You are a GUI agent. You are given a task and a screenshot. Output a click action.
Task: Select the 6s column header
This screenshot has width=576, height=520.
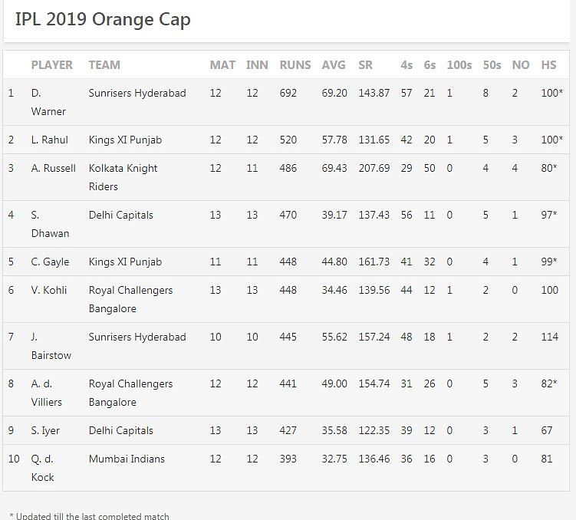(x=430, y=65)
